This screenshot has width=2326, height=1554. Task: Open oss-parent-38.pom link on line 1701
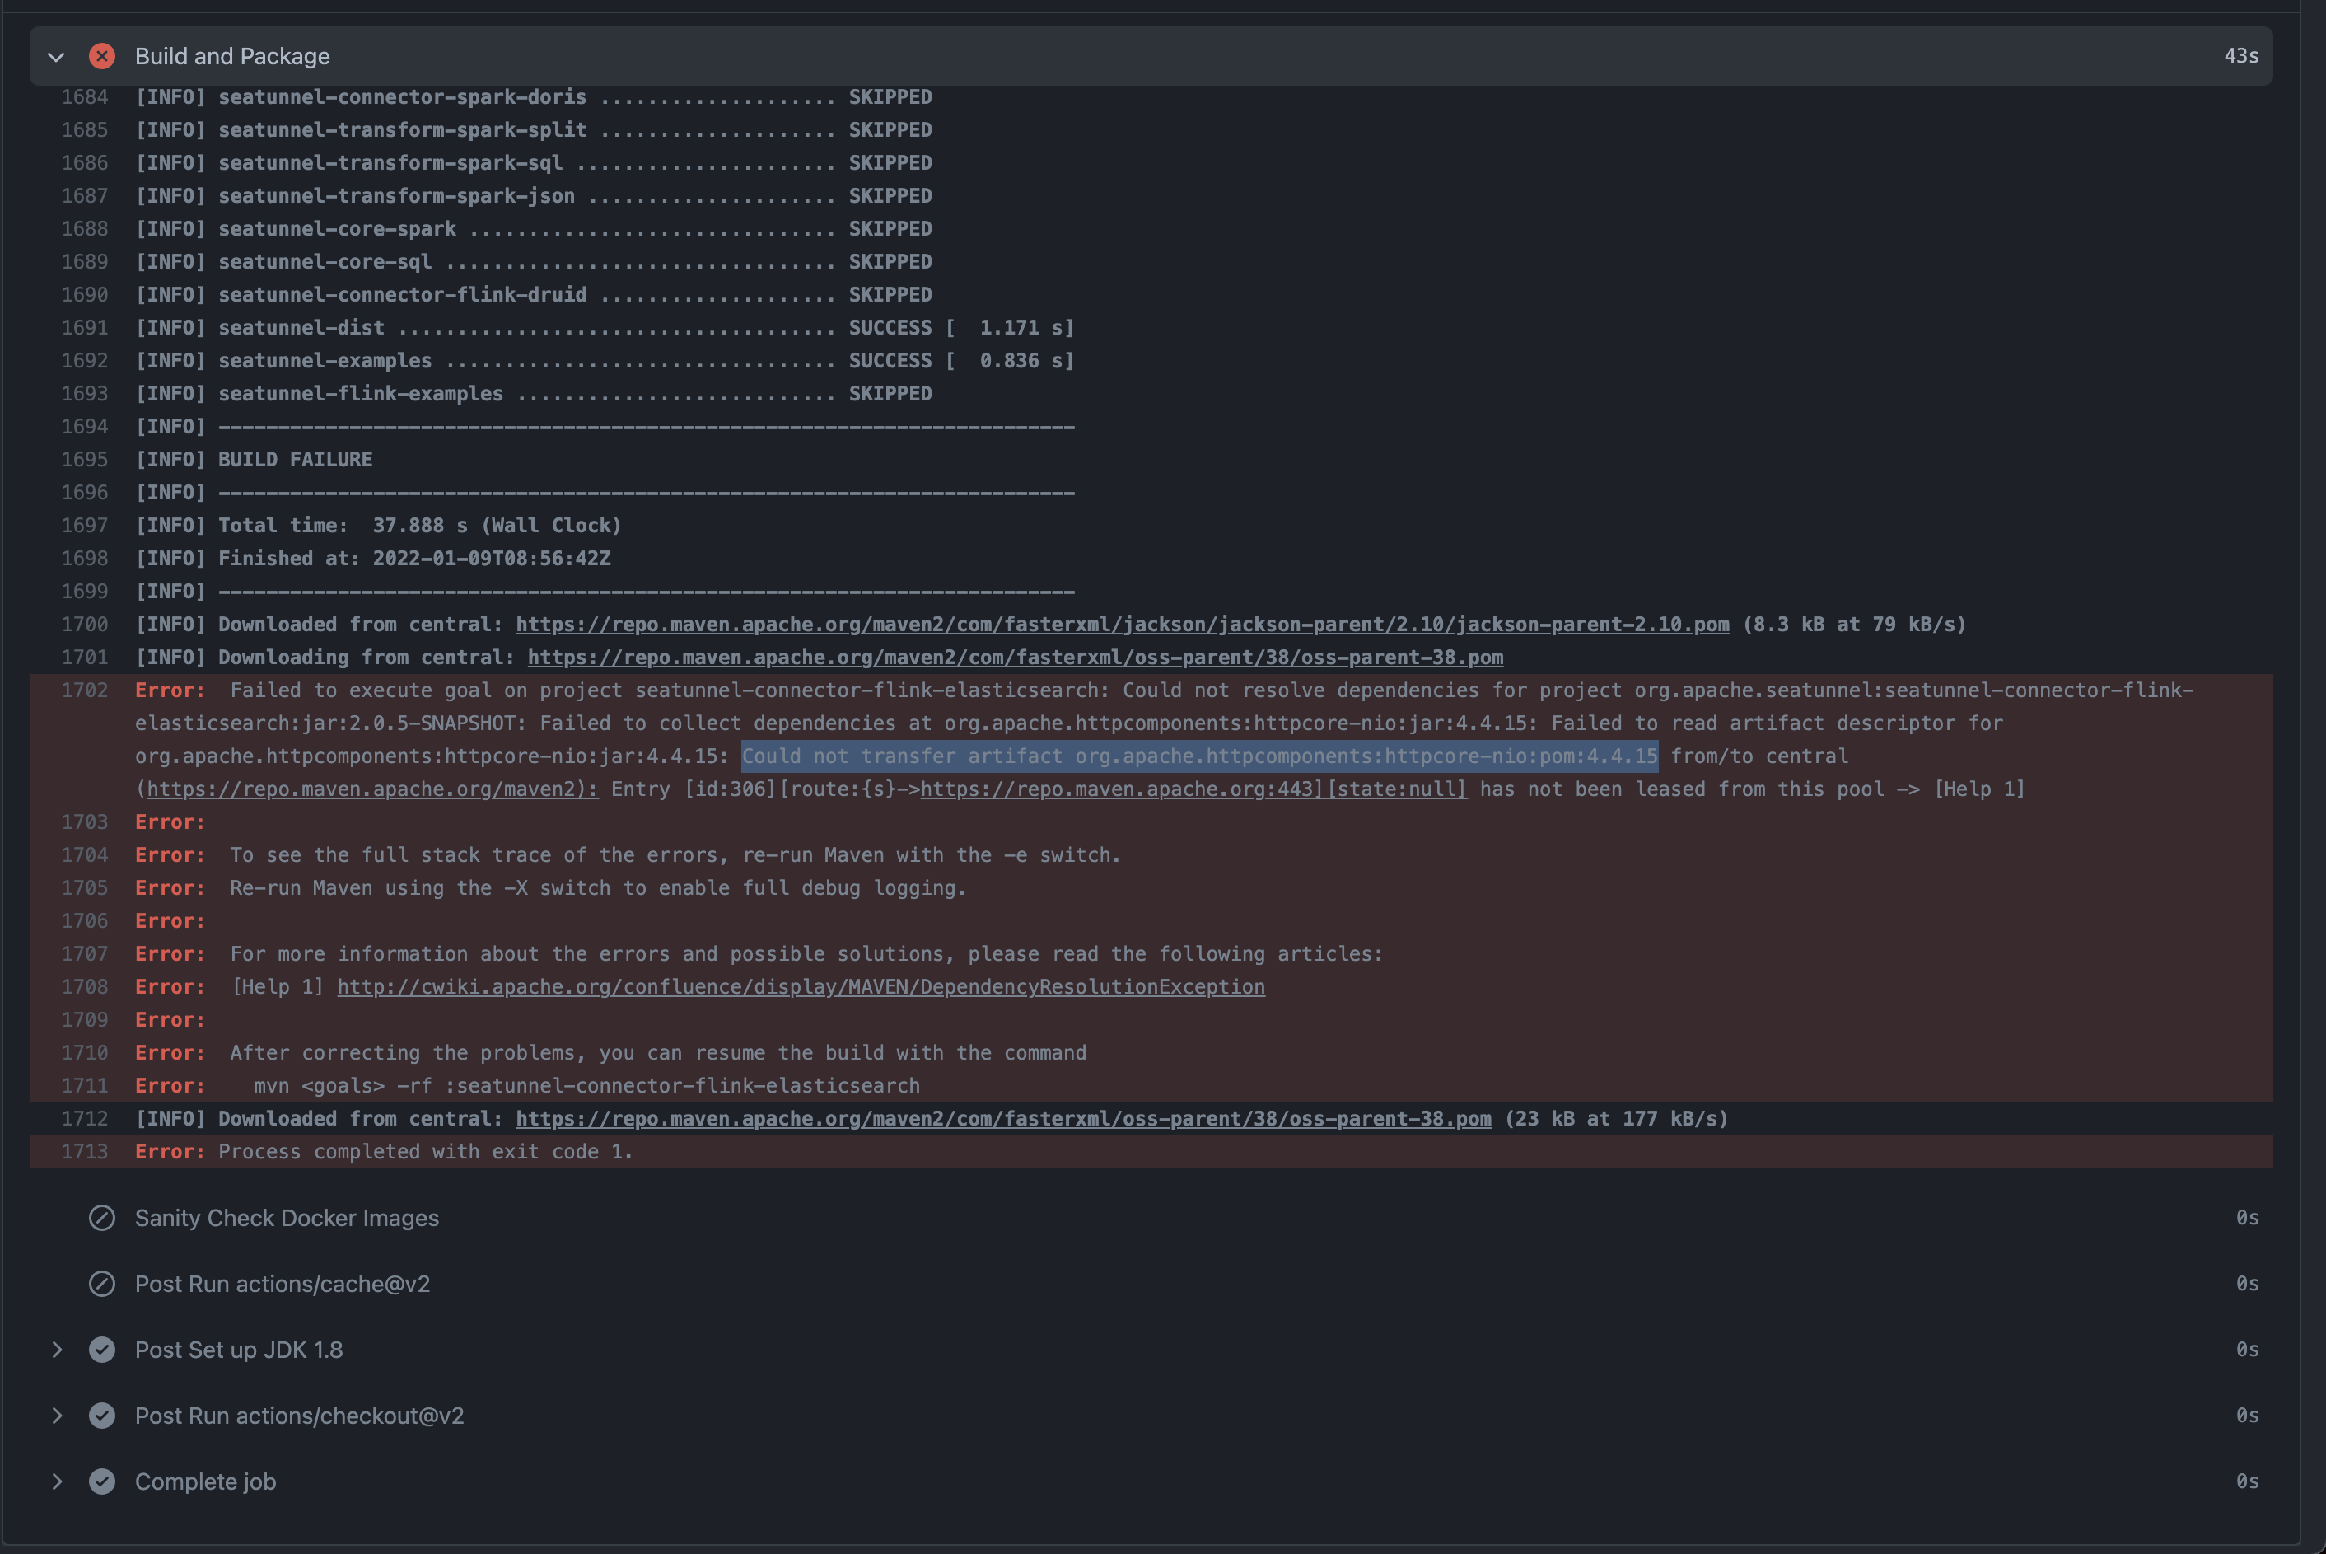click(x=1015, y=657)
